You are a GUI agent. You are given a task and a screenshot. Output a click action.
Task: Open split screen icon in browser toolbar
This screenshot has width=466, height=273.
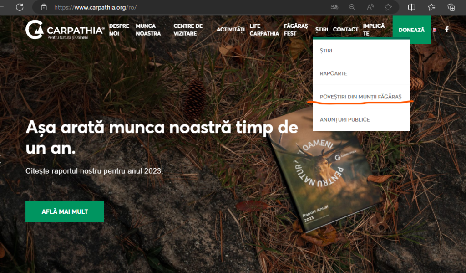(411, 7)
